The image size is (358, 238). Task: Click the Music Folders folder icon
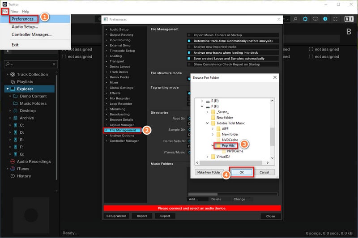16,103
